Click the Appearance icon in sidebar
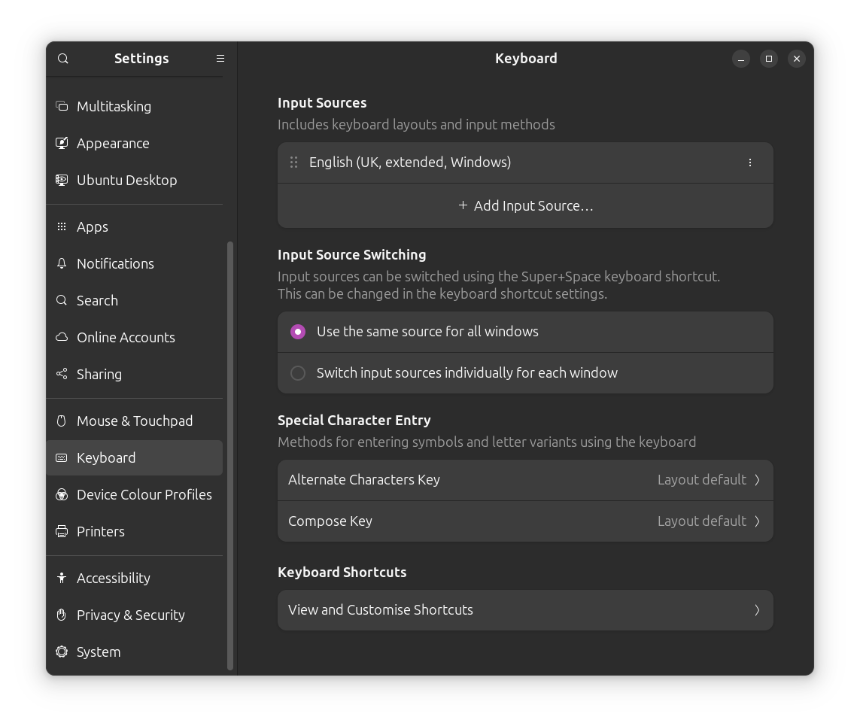Image resolution: width=860 pixels, height=726 pixels. tap(62, 143)
